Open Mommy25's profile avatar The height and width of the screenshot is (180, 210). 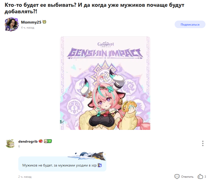click(12, 24)
